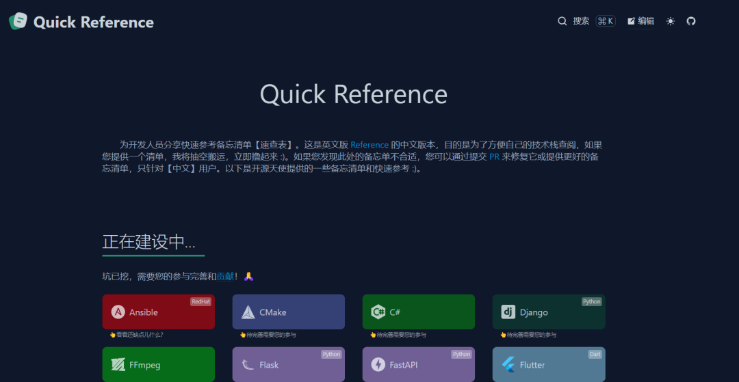Open the Django cheat sheet card
739x382 pixels.
pyautogui.click(x=549, y=312)
